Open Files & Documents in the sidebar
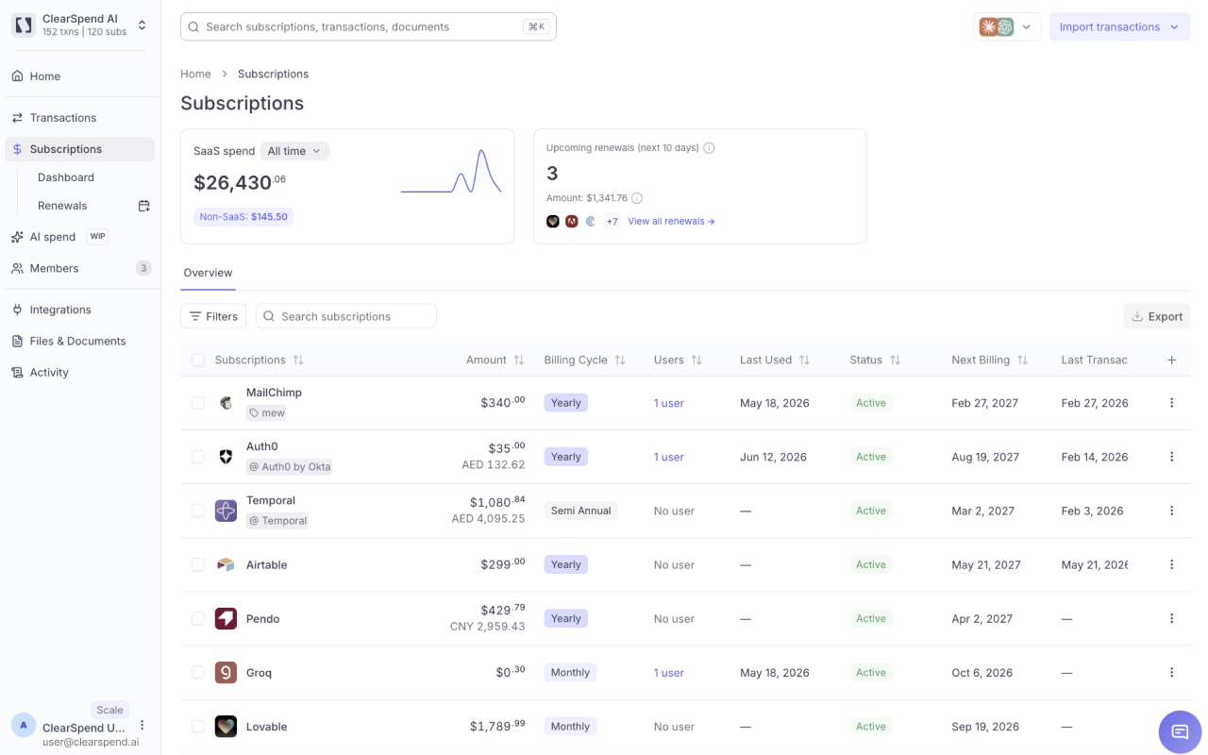Image resolution: width=1208 pixels, height=755 pixels. point(80,341)
